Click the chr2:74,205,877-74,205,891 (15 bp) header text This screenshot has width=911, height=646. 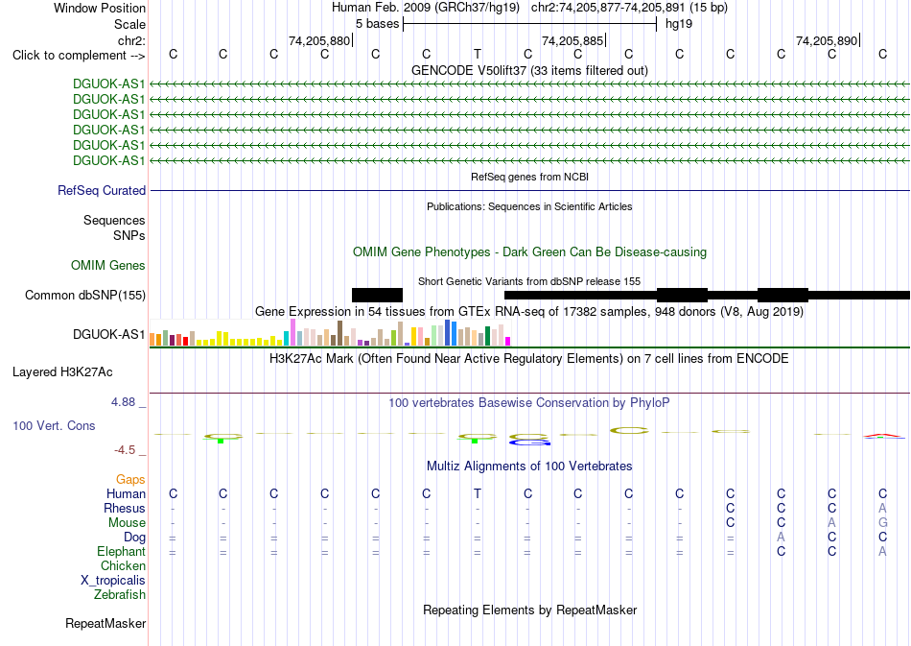(629, 8)
